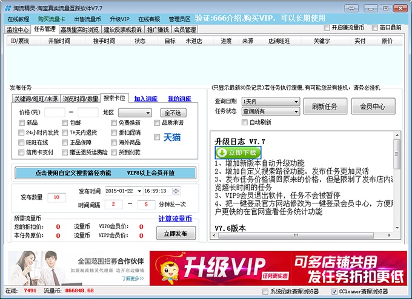
Task: Tick the 旺旺在线 checkbox
Action: coord(21,143)
